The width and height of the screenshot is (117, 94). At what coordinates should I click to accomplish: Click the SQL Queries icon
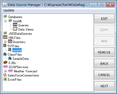tap(15, 25)
